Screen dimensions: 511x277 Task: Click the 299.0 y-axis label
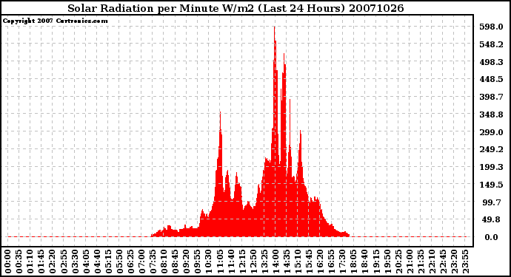(491, 132)
